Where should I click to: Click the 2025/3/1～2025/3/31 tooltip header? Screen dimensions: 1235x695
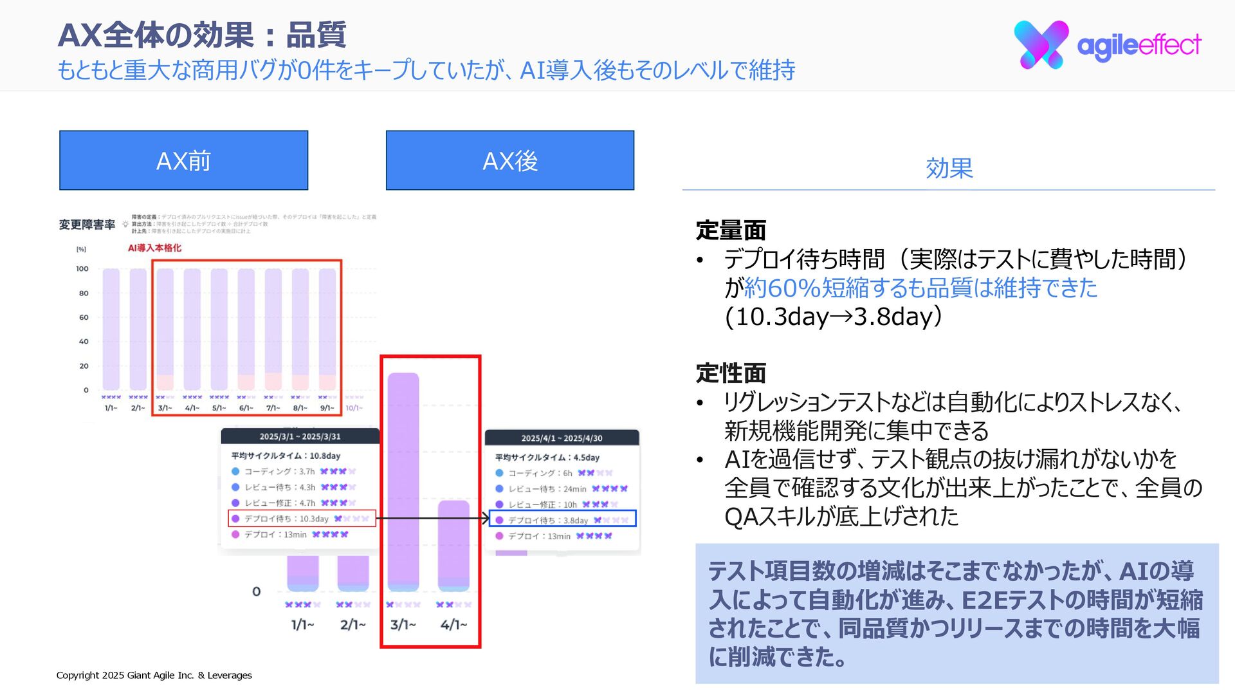pyautogui.click(x=300, y=436)
